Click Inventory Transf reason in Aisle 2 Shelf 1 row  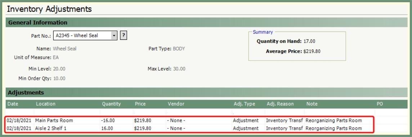[285, 128]
